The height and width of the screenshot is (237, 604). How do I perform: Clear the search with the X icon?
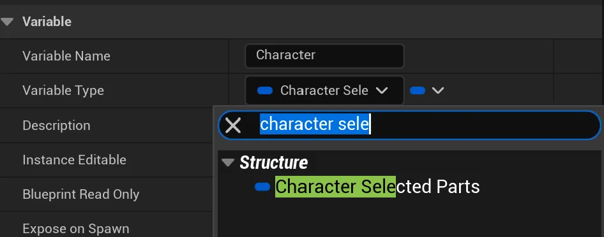tap(233, 126)
